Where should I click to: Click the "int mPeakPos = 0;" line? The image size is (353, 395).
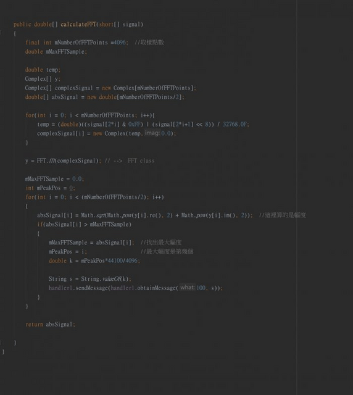[50, 188]
